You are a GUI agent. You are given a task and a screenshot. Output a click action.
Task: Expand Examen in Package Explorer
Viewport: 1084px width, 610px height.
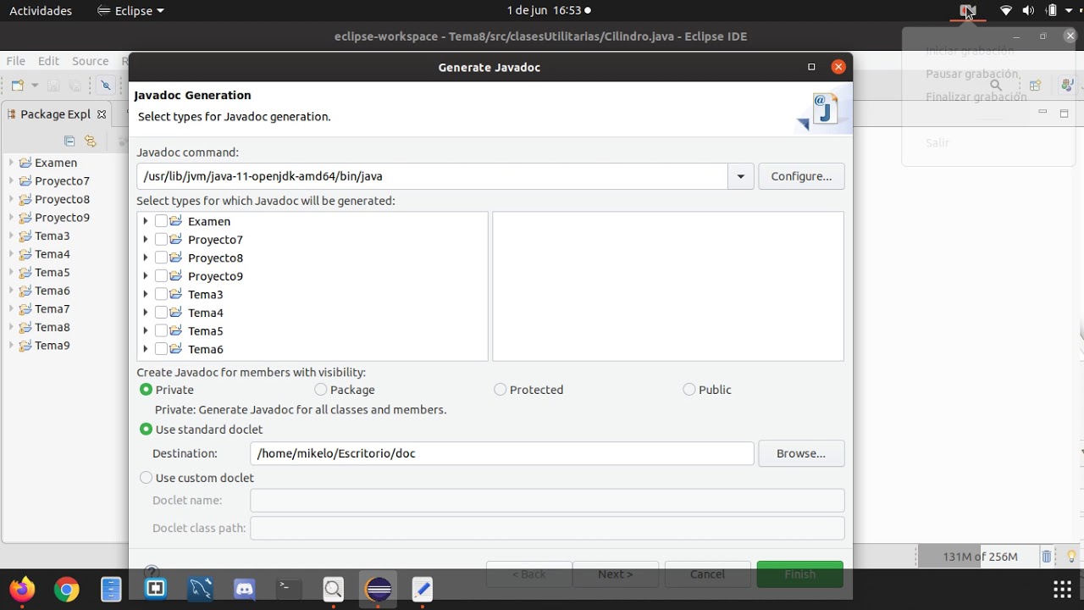click(x=11, y=163)
